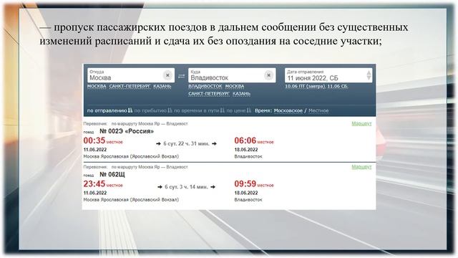Open Маршрут link for train 062Щ
Viewport: 458px width, 258px height.
coord(361,167)
